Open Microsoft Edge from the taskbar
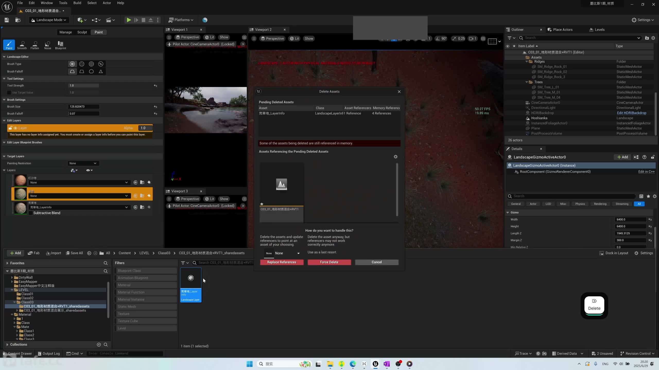 point(353,364)
